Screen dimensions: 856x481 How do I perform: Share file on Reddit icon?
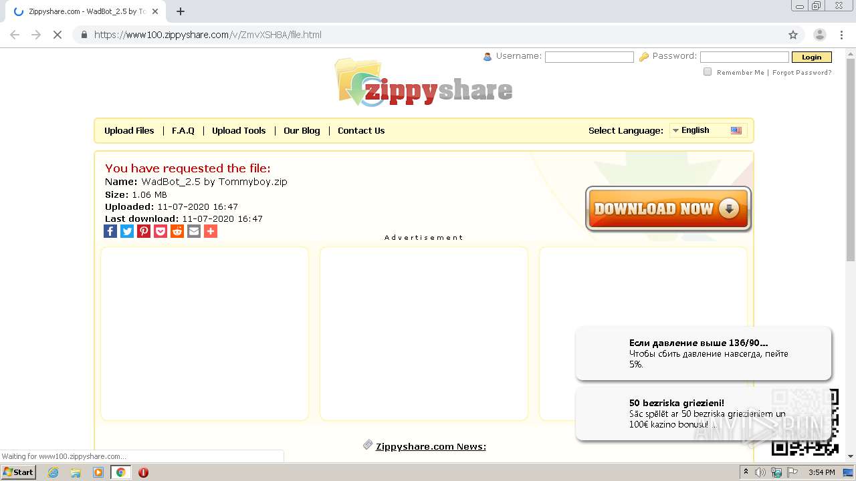177,231
